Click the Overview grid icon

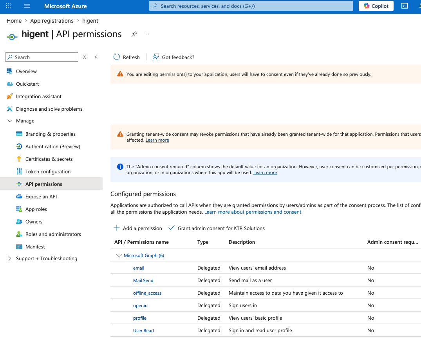(9, 71)
